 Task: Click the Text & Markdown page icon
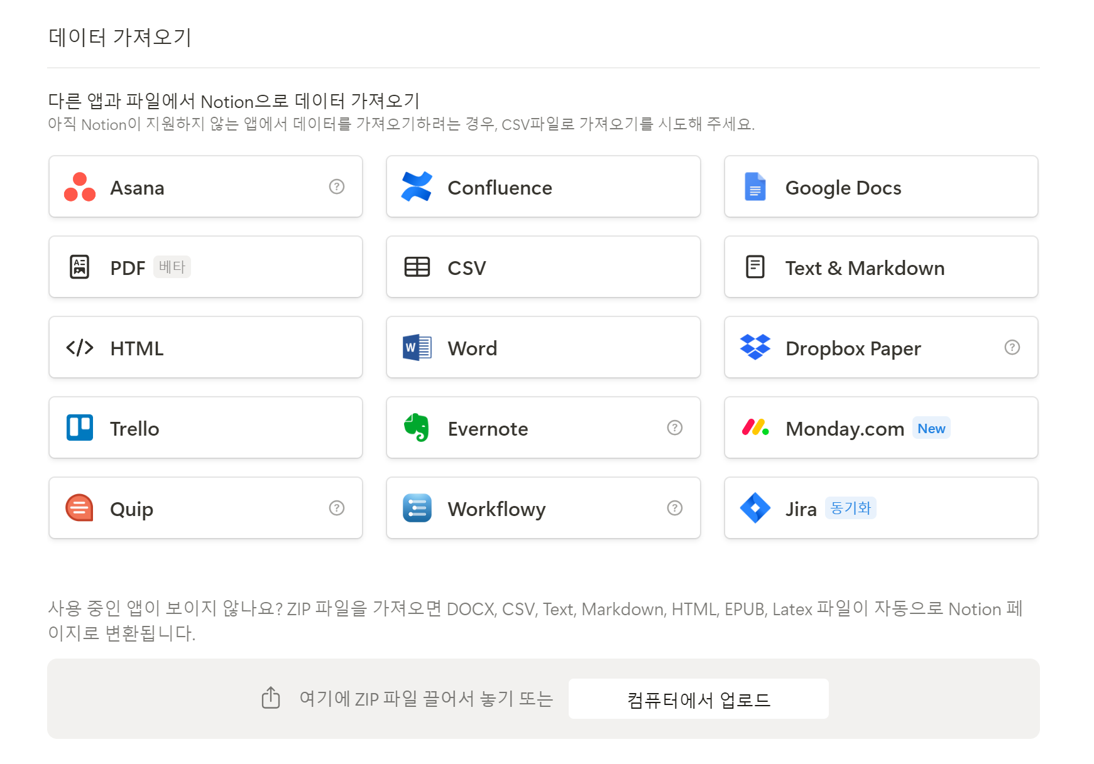point(755,267)
